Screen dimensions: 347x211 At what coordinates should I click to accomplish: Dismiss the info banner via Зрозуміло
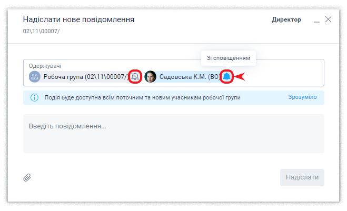pos(302,97)
